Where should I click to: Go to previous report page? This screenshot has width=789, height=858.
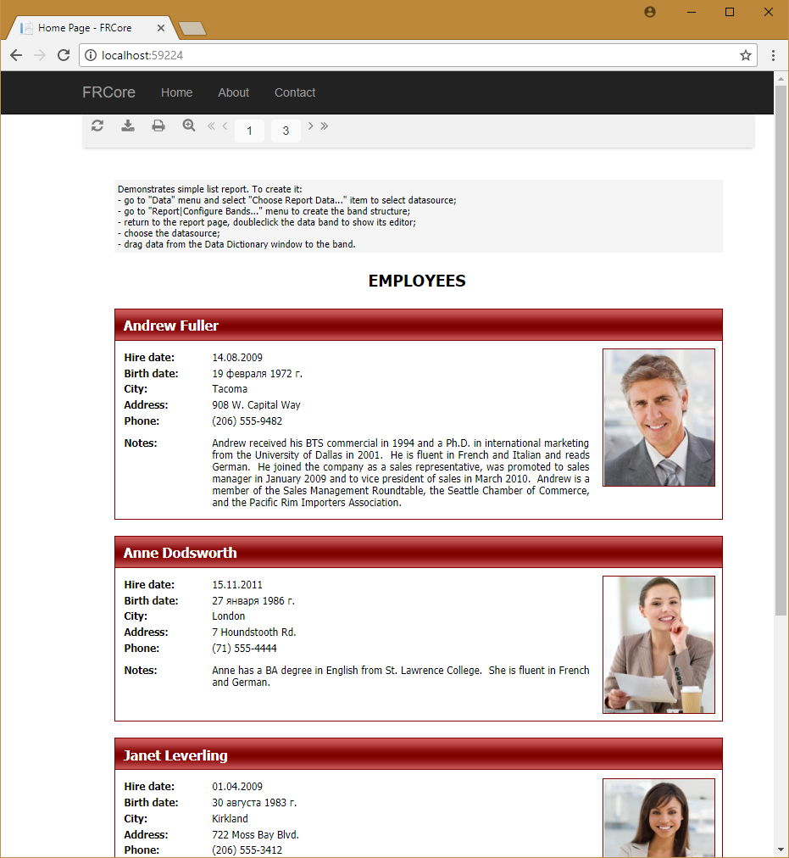click(225, 125)
